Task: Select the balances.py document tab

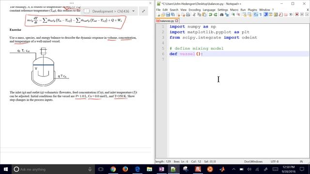Action: [167, 21]
